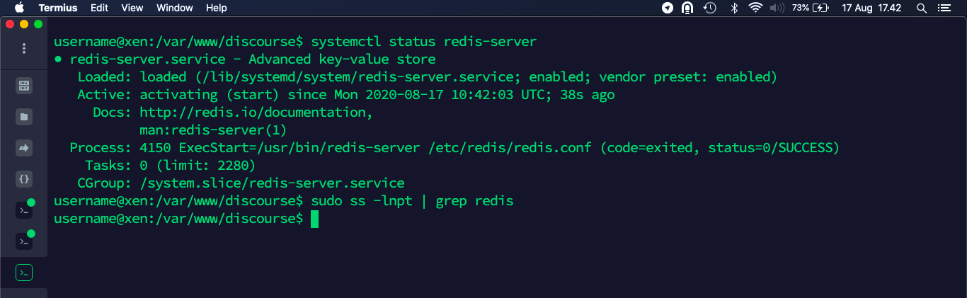Open Notification Center list icon
The image size is (967, 298).
click(x=943, y=8)
